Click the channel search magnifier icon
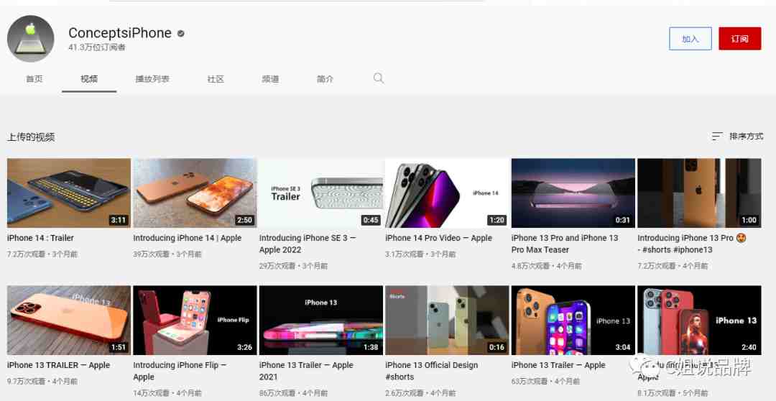This screenshot has height=401, width=776. click(378, 78)
